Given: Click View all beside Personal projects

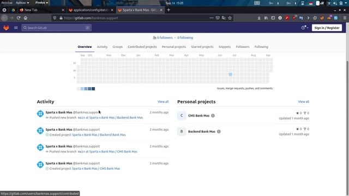Looking at the screenshot, I should pyautogui.click(x=304, y=102).
